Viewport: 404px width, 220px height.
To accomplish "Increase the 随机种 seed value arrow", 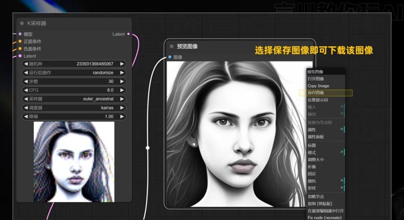I will (x=122, y=64).
